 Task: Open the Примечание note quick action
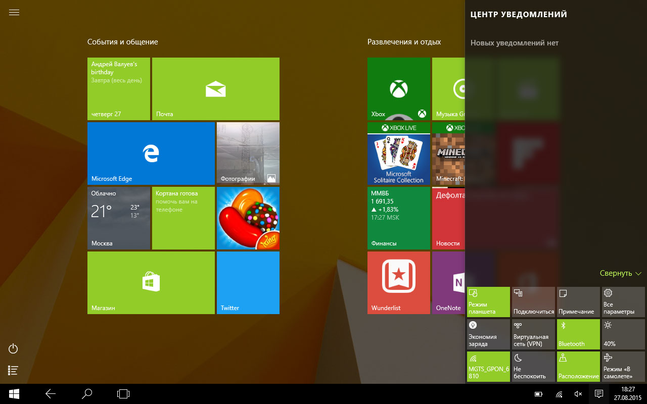(578, 302)
